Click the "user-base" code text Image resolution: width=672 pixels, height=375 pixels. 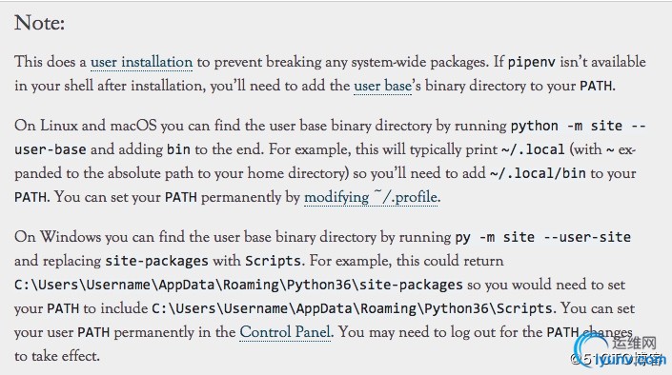pyautogui.click(x=51, y=149)
